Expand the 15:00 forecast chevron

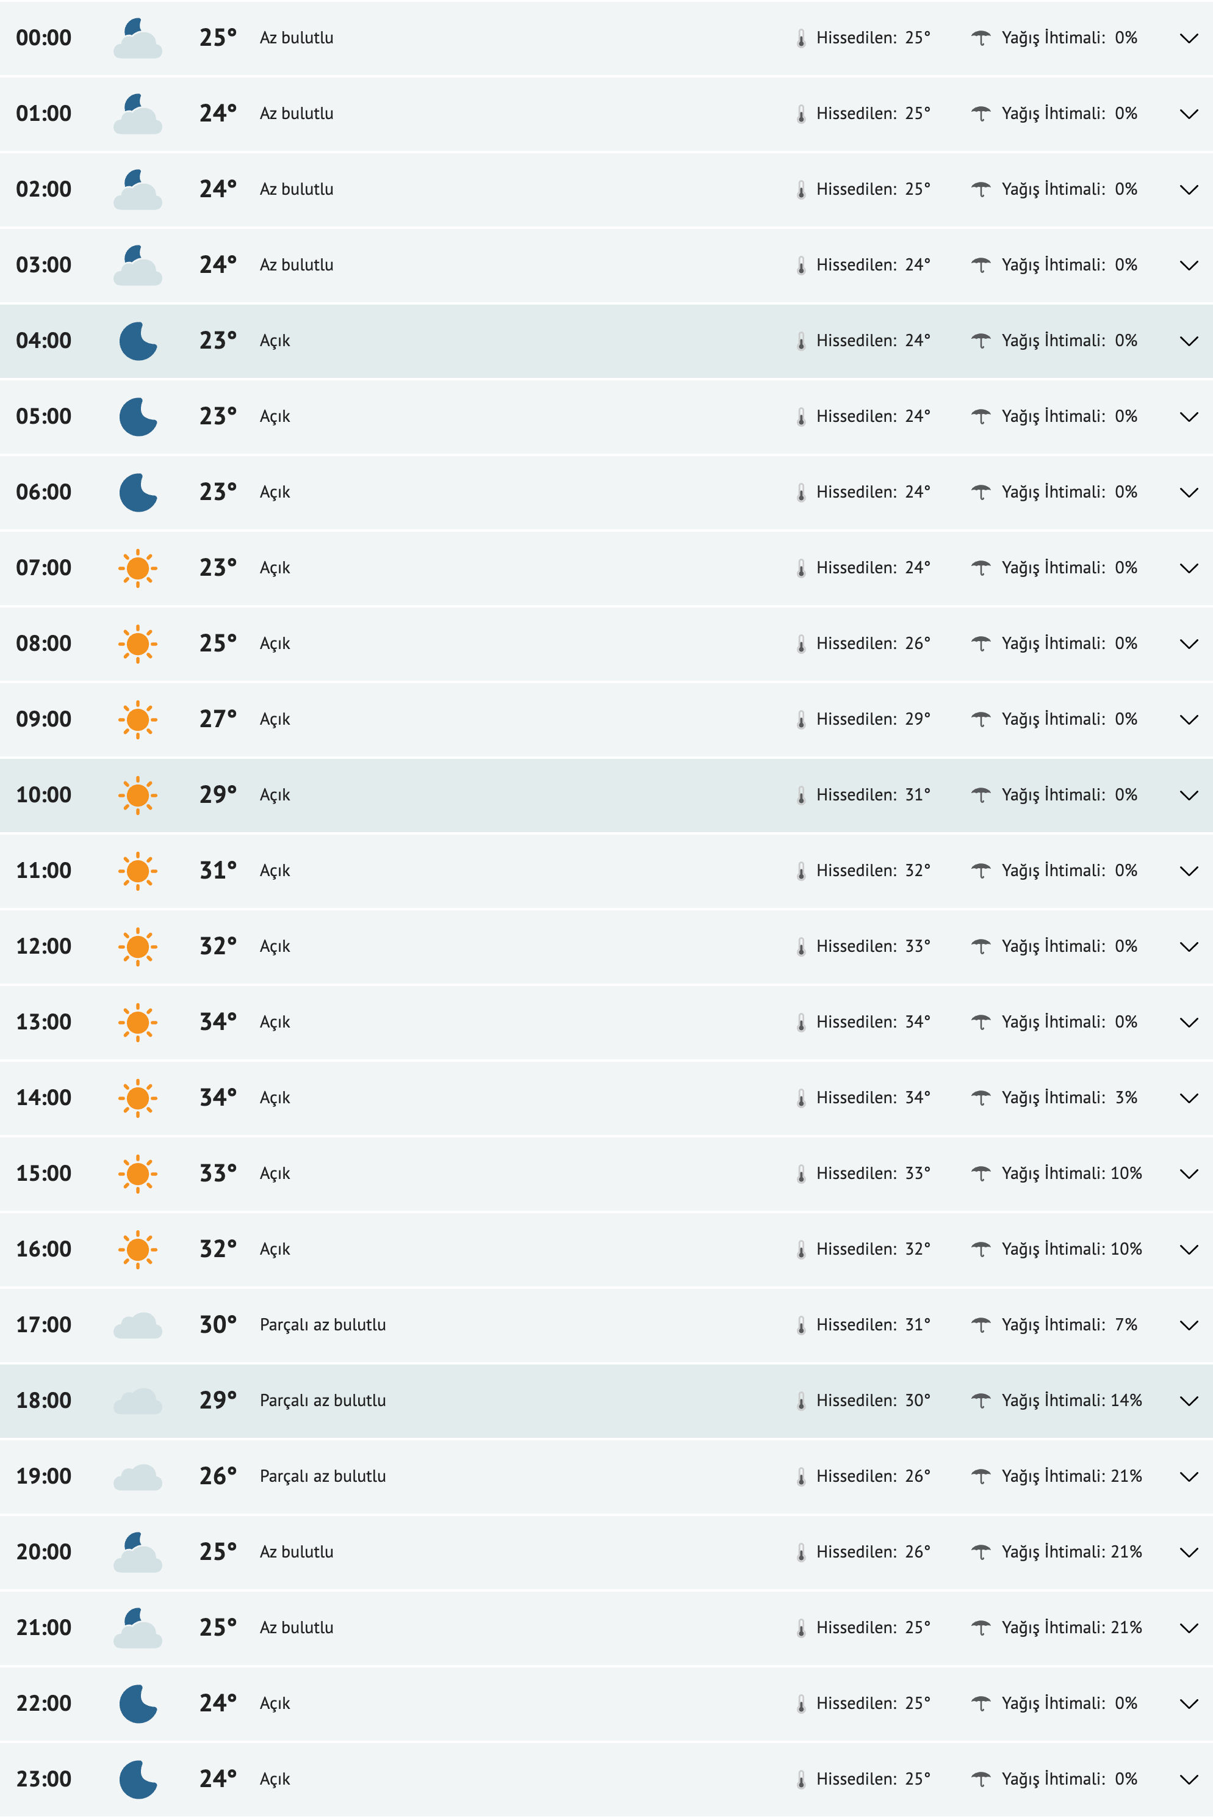pos(1188,1174)
